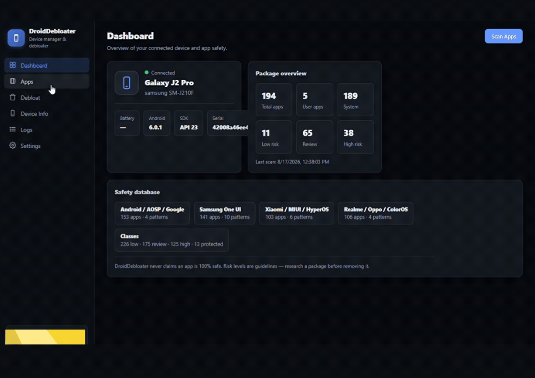Click the Apps columns icon in sidebar
Image resolution: width=535 pixels, height=378 pixels.
(x=12, y=81)
